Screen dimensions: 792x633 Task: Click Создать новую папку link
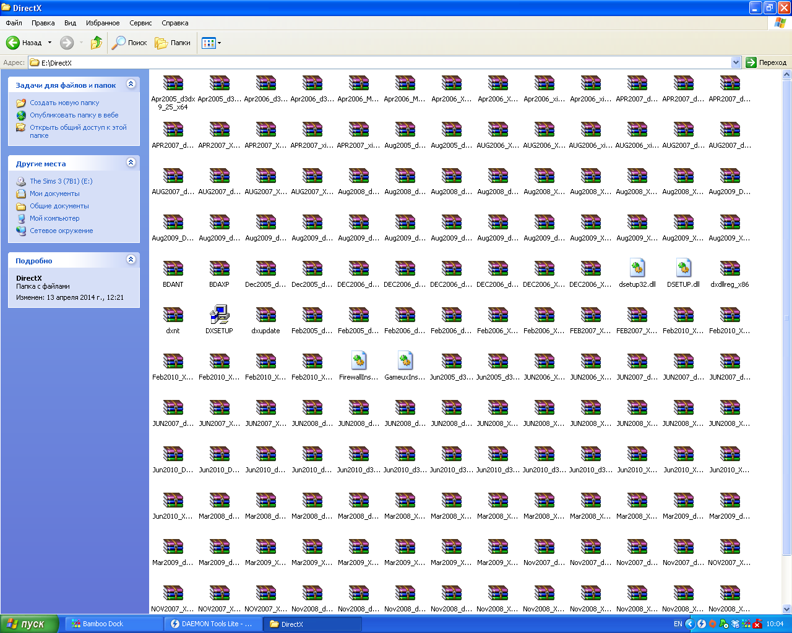64,103
